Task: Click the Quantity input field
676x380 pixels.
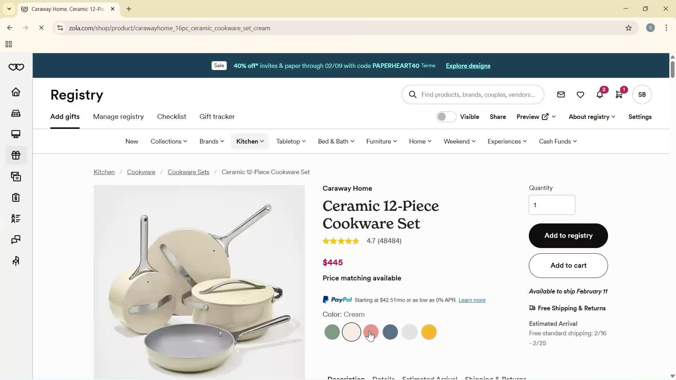Action: 552,205
